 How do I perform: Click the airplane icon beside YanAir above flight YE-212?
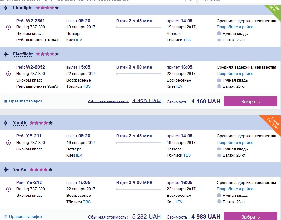point(6,170)
